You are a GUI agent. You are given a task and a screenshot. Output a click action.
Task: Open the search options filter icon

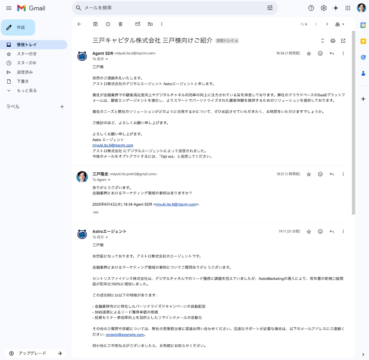[x=270, y=8]
